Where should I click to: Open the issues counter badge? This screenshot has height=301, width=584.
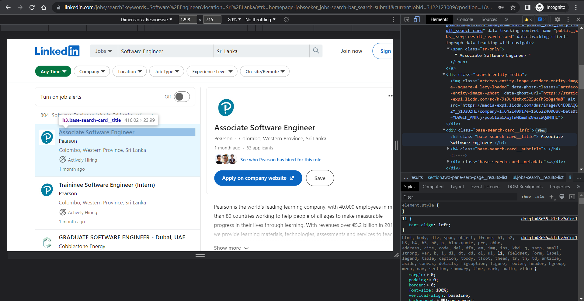[x=541, y=19]
